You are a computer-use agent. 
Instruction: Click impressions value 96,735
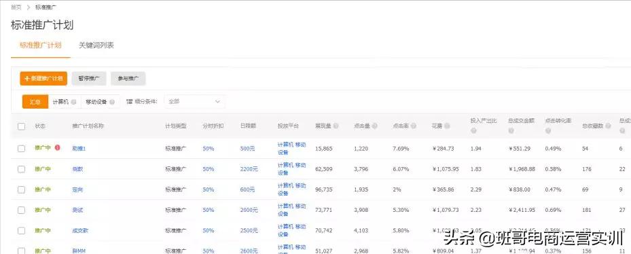[324, 189]
